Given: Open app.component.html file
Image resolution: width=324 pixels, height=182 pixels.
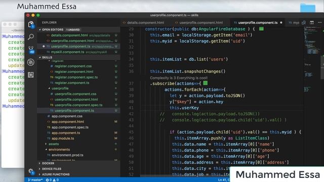Looking at the screenshot, I should click(78, 122).
